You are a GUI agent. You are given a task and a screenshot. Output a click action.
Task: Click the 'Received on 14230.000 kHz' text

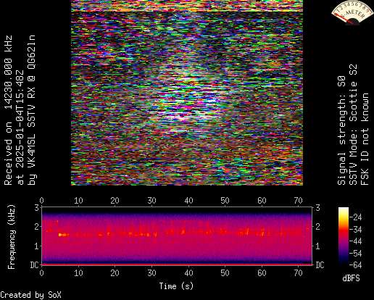(x=9, y=110)
